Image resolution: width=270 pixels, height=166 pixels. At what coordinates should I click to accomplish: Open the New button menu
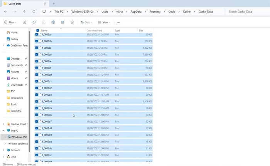(x=10, y=22)
